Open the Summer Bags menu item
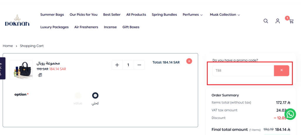301x135 pixels. 52,15
